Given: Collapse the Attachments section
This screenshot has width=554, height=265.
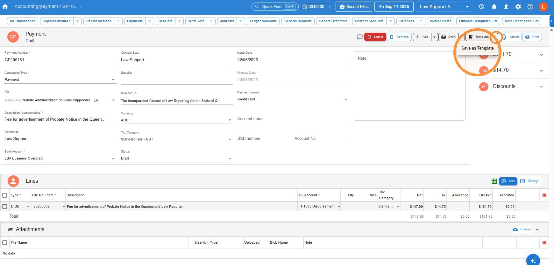Looking at the screenshot, I should pos(537,230).
